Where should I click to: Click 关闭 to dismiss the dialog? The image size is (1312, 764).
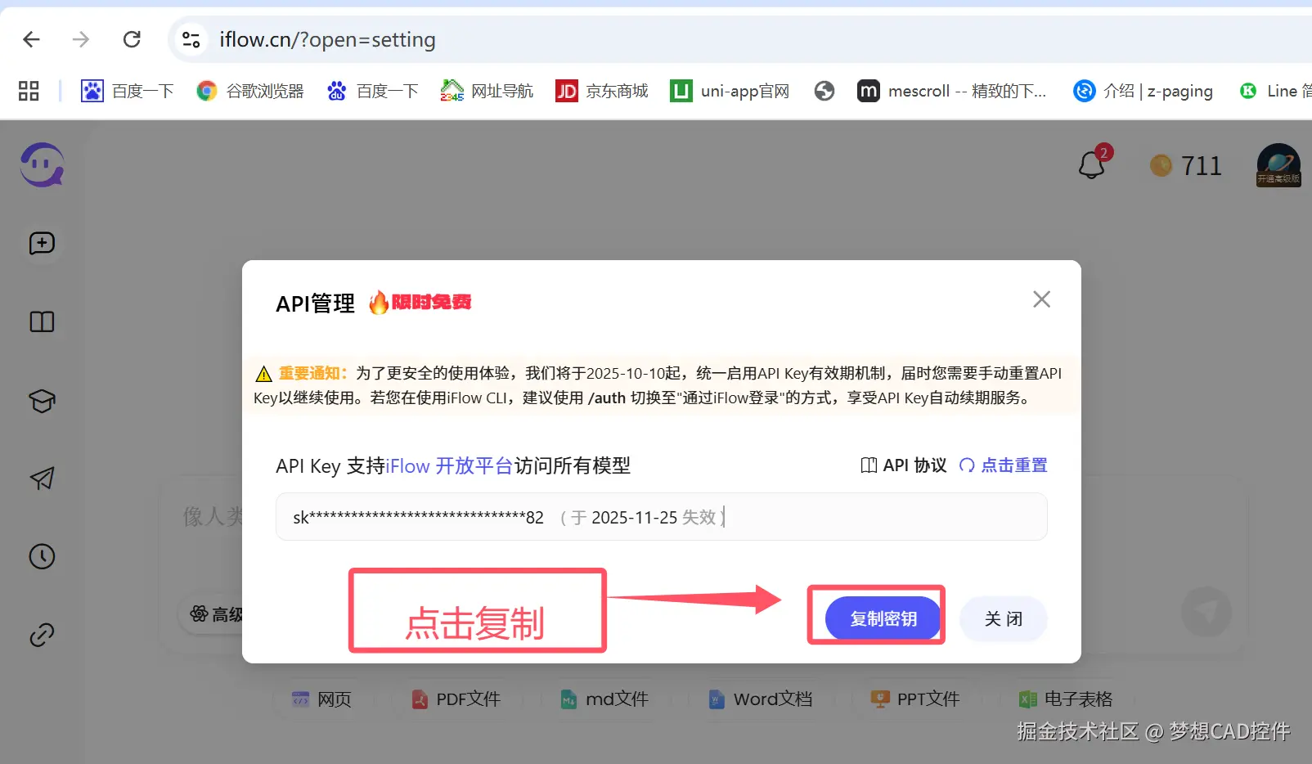[x=1003, y=619]
